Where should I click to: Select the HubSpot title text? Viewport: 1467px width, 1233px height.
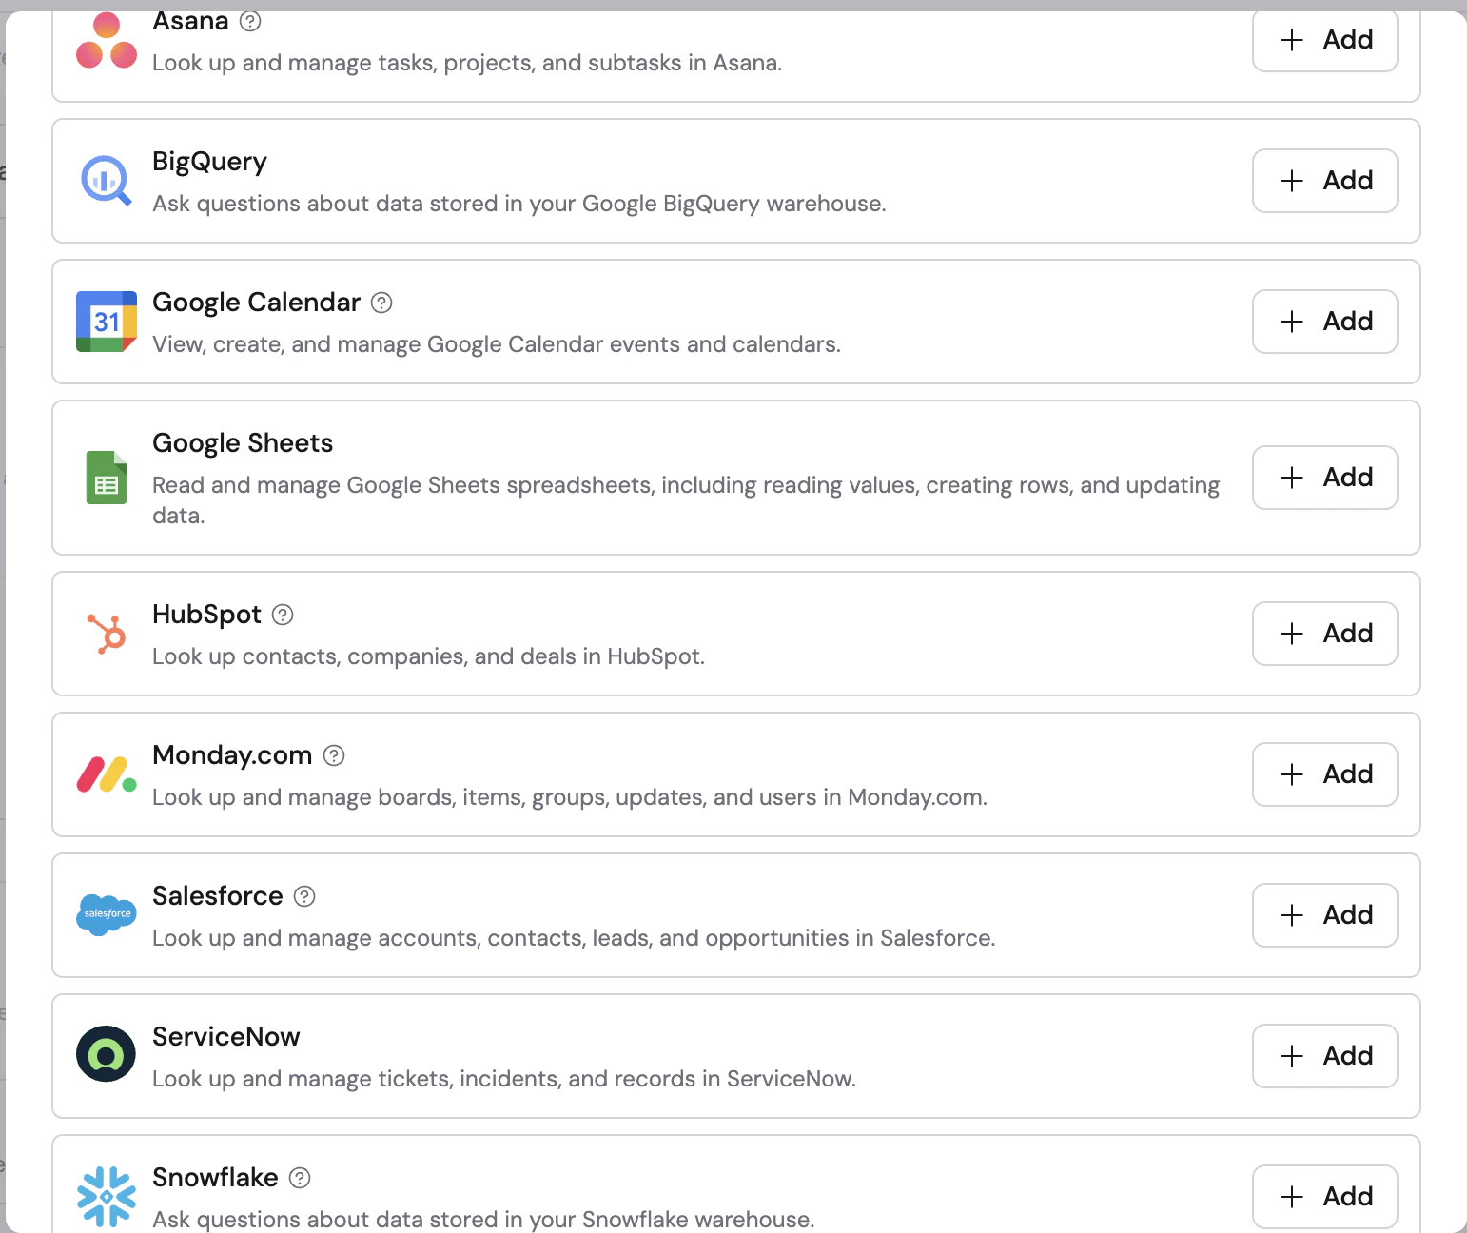point(206,615)
